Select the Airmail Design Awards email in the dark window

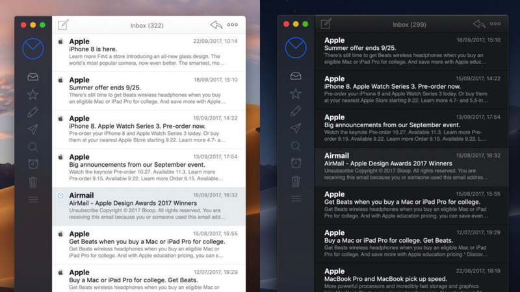[x=411, y=167]
